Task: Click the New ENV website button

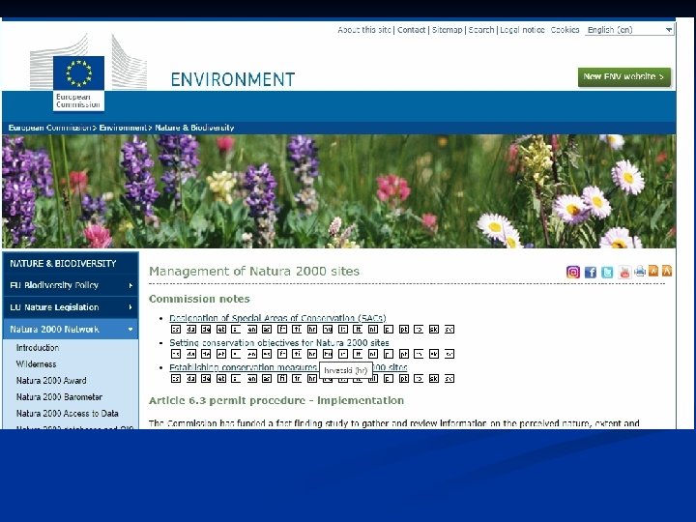Action: 624,76
